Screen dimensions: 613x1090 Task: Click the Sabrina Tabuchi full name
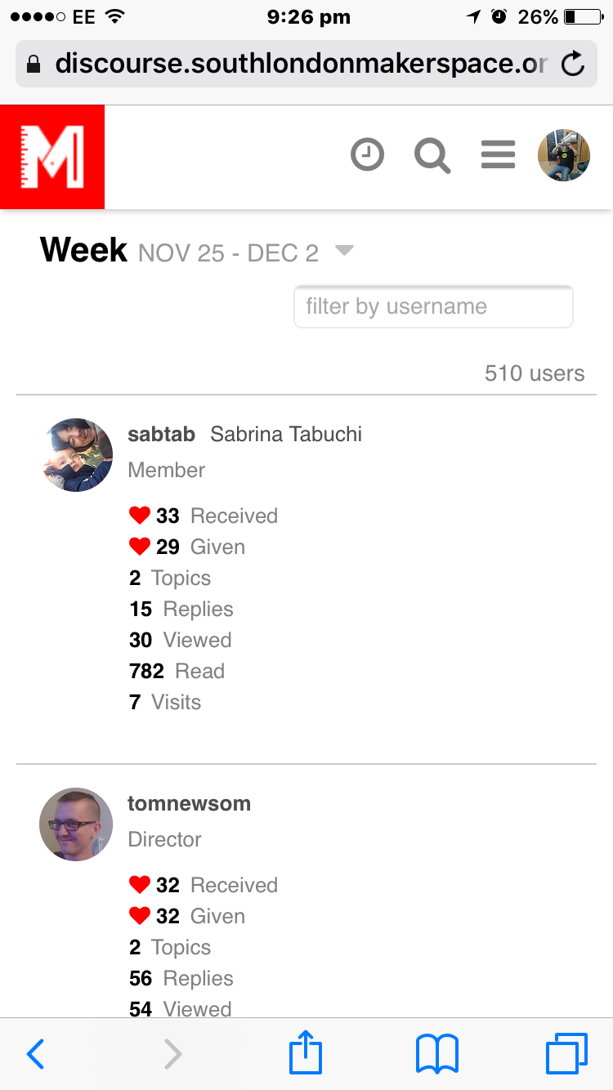286,434
